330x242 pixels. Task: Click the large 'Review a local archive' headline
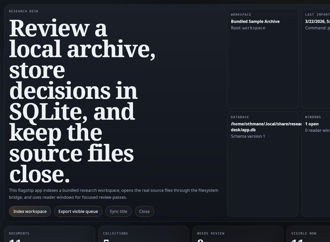pos(82,101)
